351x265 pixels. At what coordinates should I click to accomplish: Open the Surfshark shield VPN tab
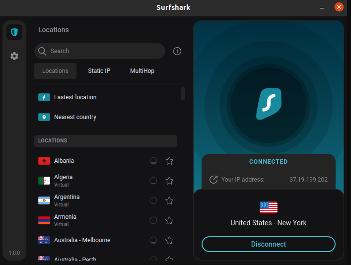(14, 33)
